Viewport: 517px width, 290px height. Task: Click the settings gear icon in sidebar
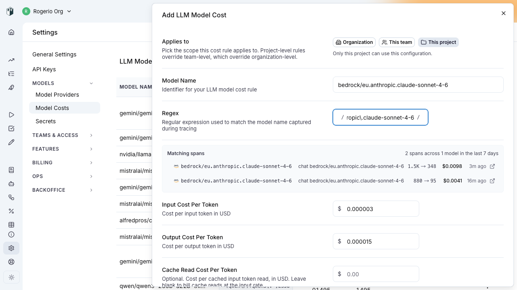coord(11,248)
